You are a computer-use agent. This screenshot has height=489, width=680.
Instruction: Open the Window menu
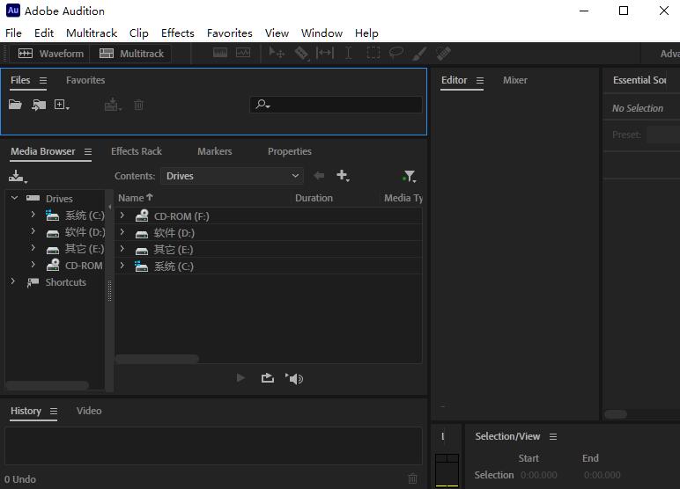(322, 33)
